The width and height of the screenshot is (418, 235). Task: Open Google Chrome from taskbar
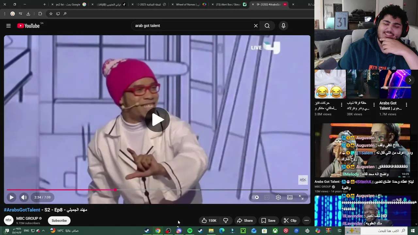[x=158, y=231]
